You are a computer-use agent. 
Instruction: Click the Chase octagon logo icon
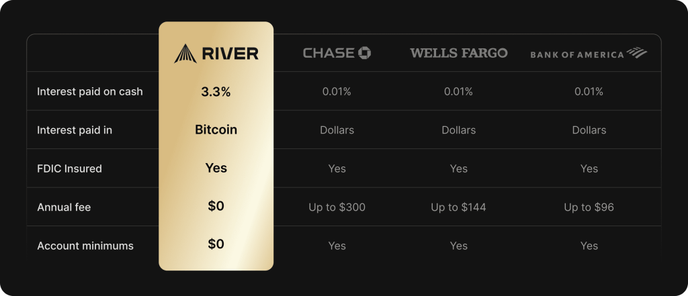click(365, 52)
